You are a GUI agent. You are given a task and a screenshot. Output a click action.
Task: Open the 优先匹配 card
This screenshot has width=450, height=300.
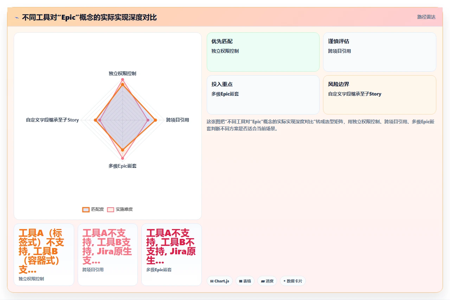pos(263,52)
